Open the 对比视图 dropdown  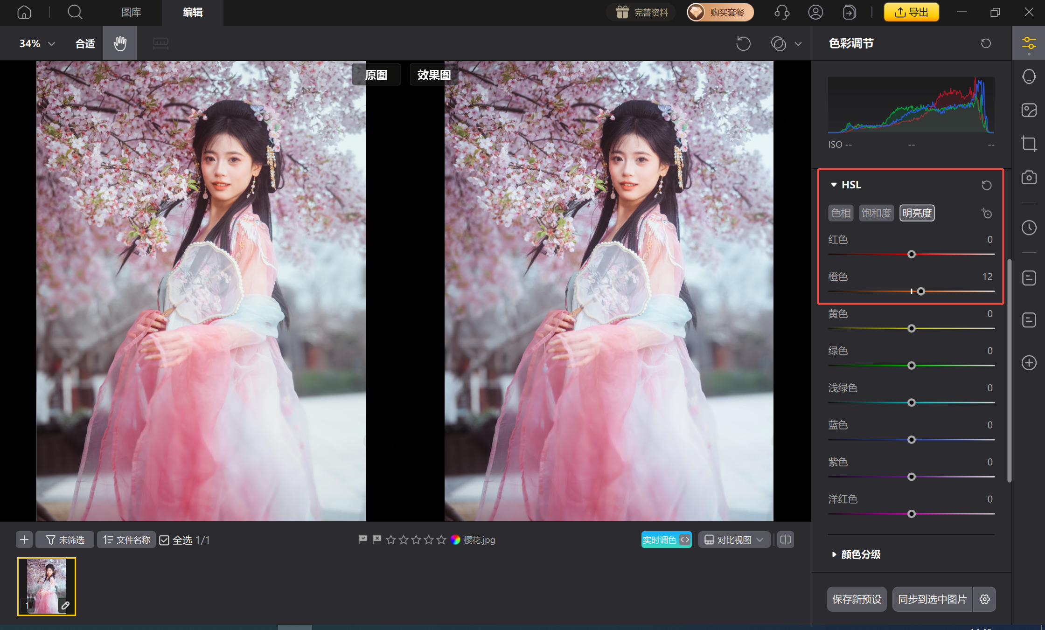734,540
